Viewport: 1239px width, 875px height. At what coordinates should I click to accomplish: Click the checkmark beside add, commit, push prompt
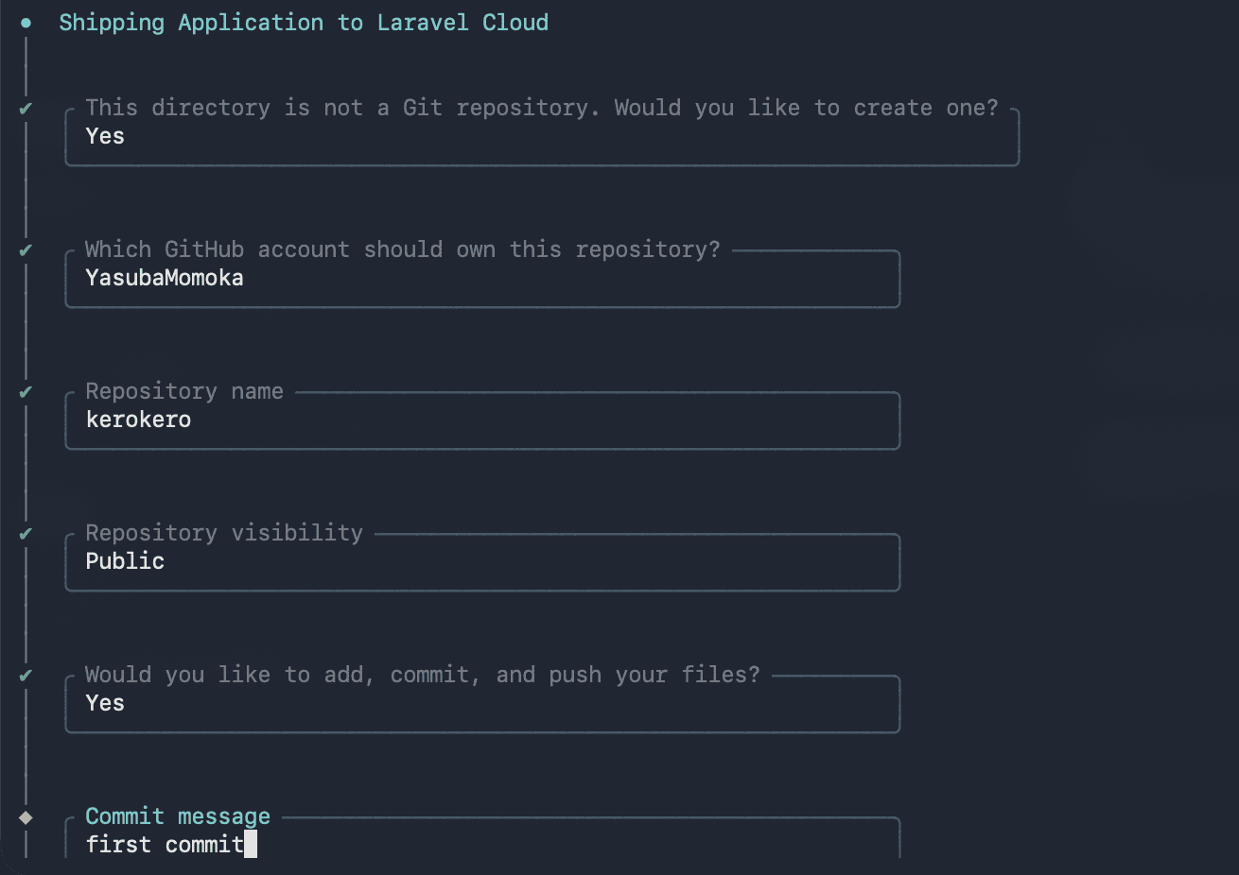click(x=26, y=676)
